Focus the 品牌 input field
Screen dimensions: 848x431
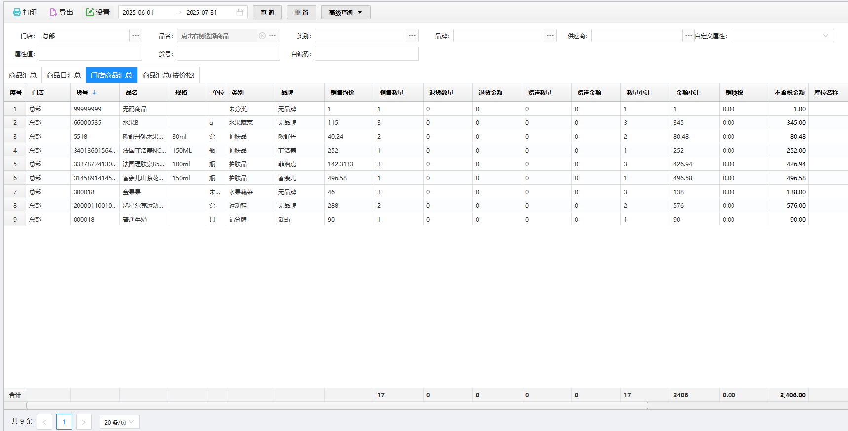499,36
